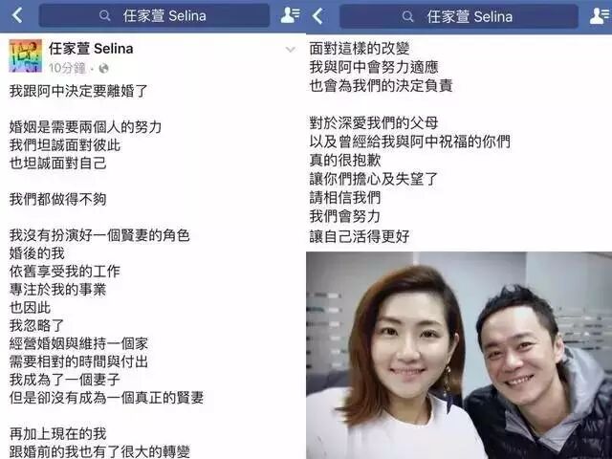The image size is (612, 459).
Task: Open the attached photo of the couple
Action: 459,355
